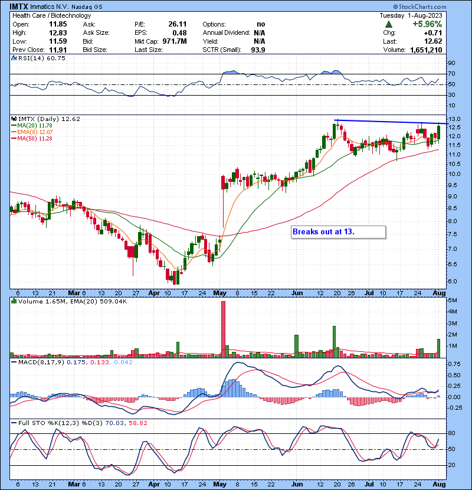The width and height of the screenshot is (472, 490).
Task: Select the SCTR (Small) value 93.9
Action: tap(258, 50)
